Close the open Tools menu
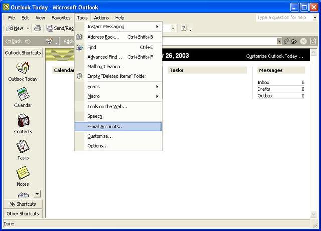 pos(82,18)
